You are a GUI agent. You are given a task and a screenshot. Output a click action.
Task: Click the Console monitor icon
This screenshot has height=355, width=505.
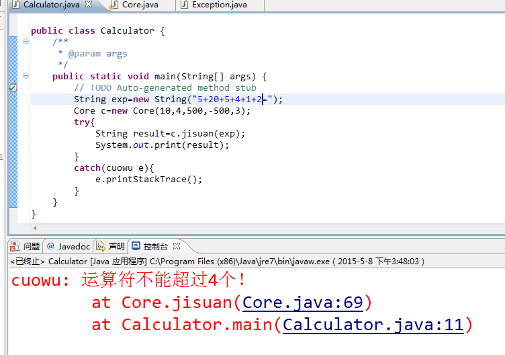point(136,246)
